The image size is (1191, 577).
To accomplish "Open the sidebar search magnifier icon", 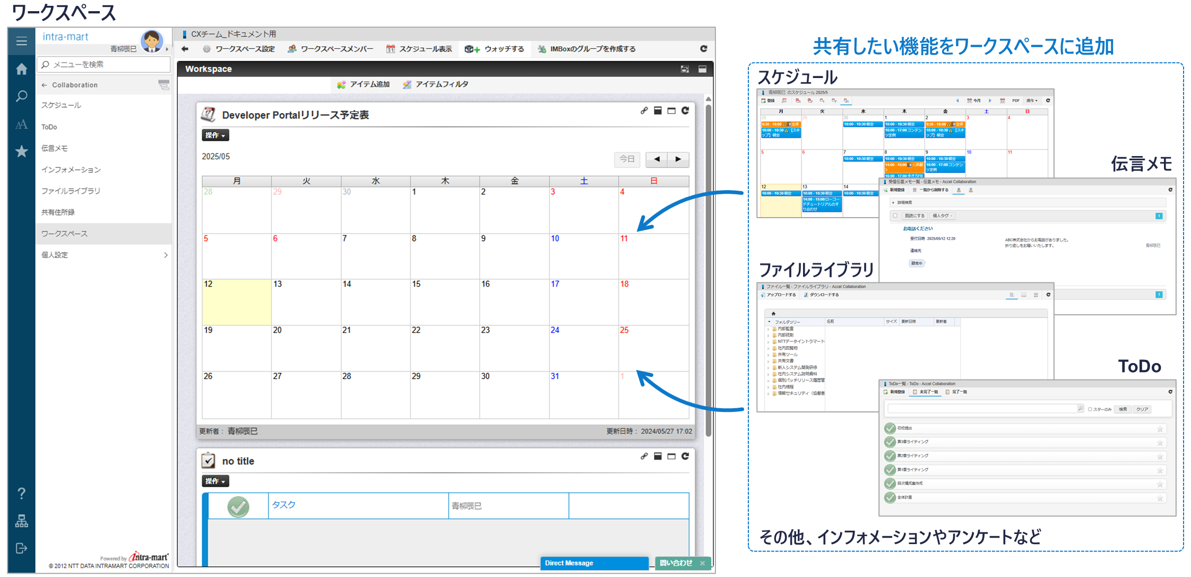I will [21, 96].
